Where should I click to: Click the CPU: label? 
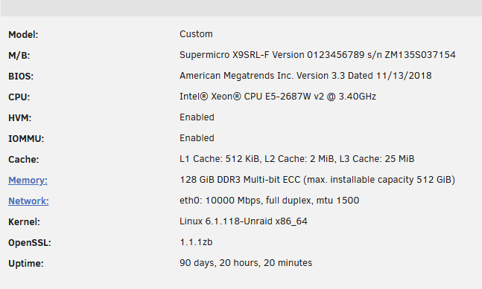pos(19,97)
